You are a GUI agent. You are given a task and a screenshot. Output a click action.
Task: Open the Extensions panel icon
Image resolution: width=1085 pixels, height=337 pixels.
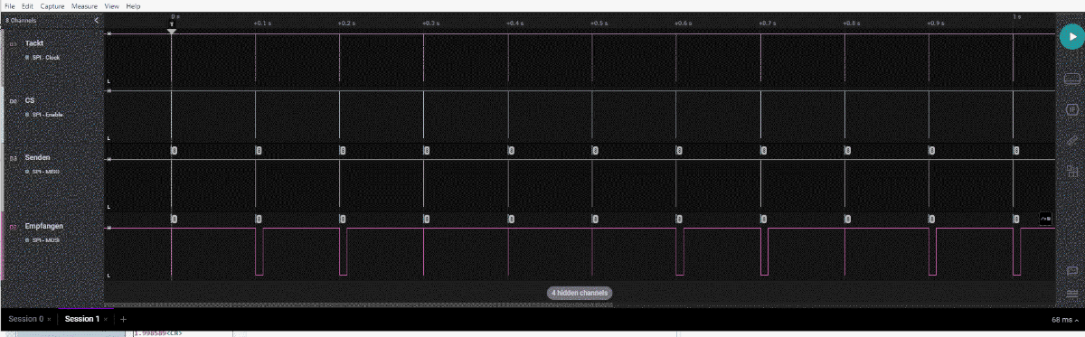1071,171
